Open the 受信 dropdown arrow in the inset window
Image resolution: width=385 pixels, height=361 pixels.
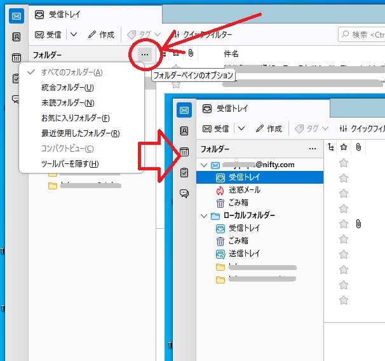pyautogui.click(x=241, y=128)
